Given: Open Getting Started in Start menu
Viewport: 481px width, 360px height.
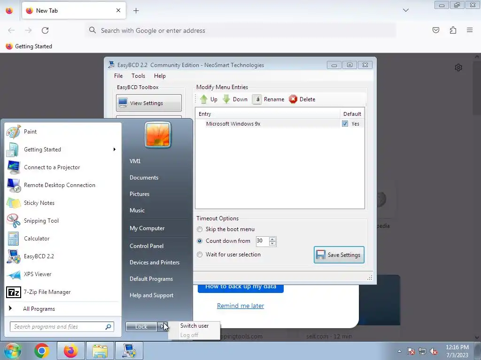Looking at the screenshot, I should click(x=63, y=150).
